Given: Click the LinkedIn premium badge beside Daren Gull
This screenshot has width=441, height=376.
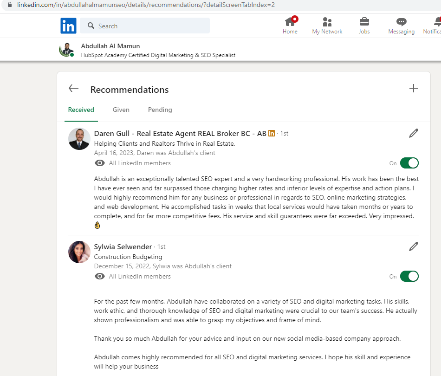Looking at the screenshot, I should click(x=272, y=133).
